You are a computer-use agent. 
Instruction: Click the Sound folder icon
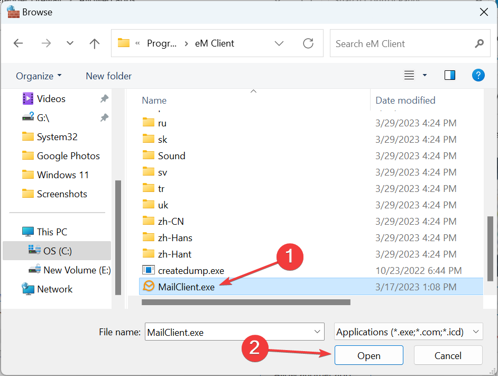click(x=149, y=155)
